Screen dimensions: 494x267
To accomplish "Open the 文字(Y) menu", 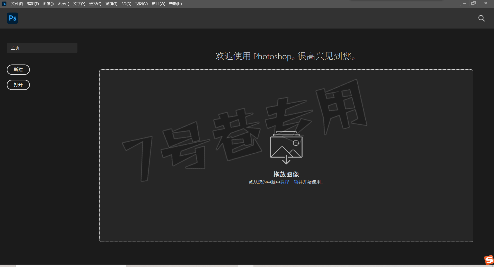I will (79, 4).
